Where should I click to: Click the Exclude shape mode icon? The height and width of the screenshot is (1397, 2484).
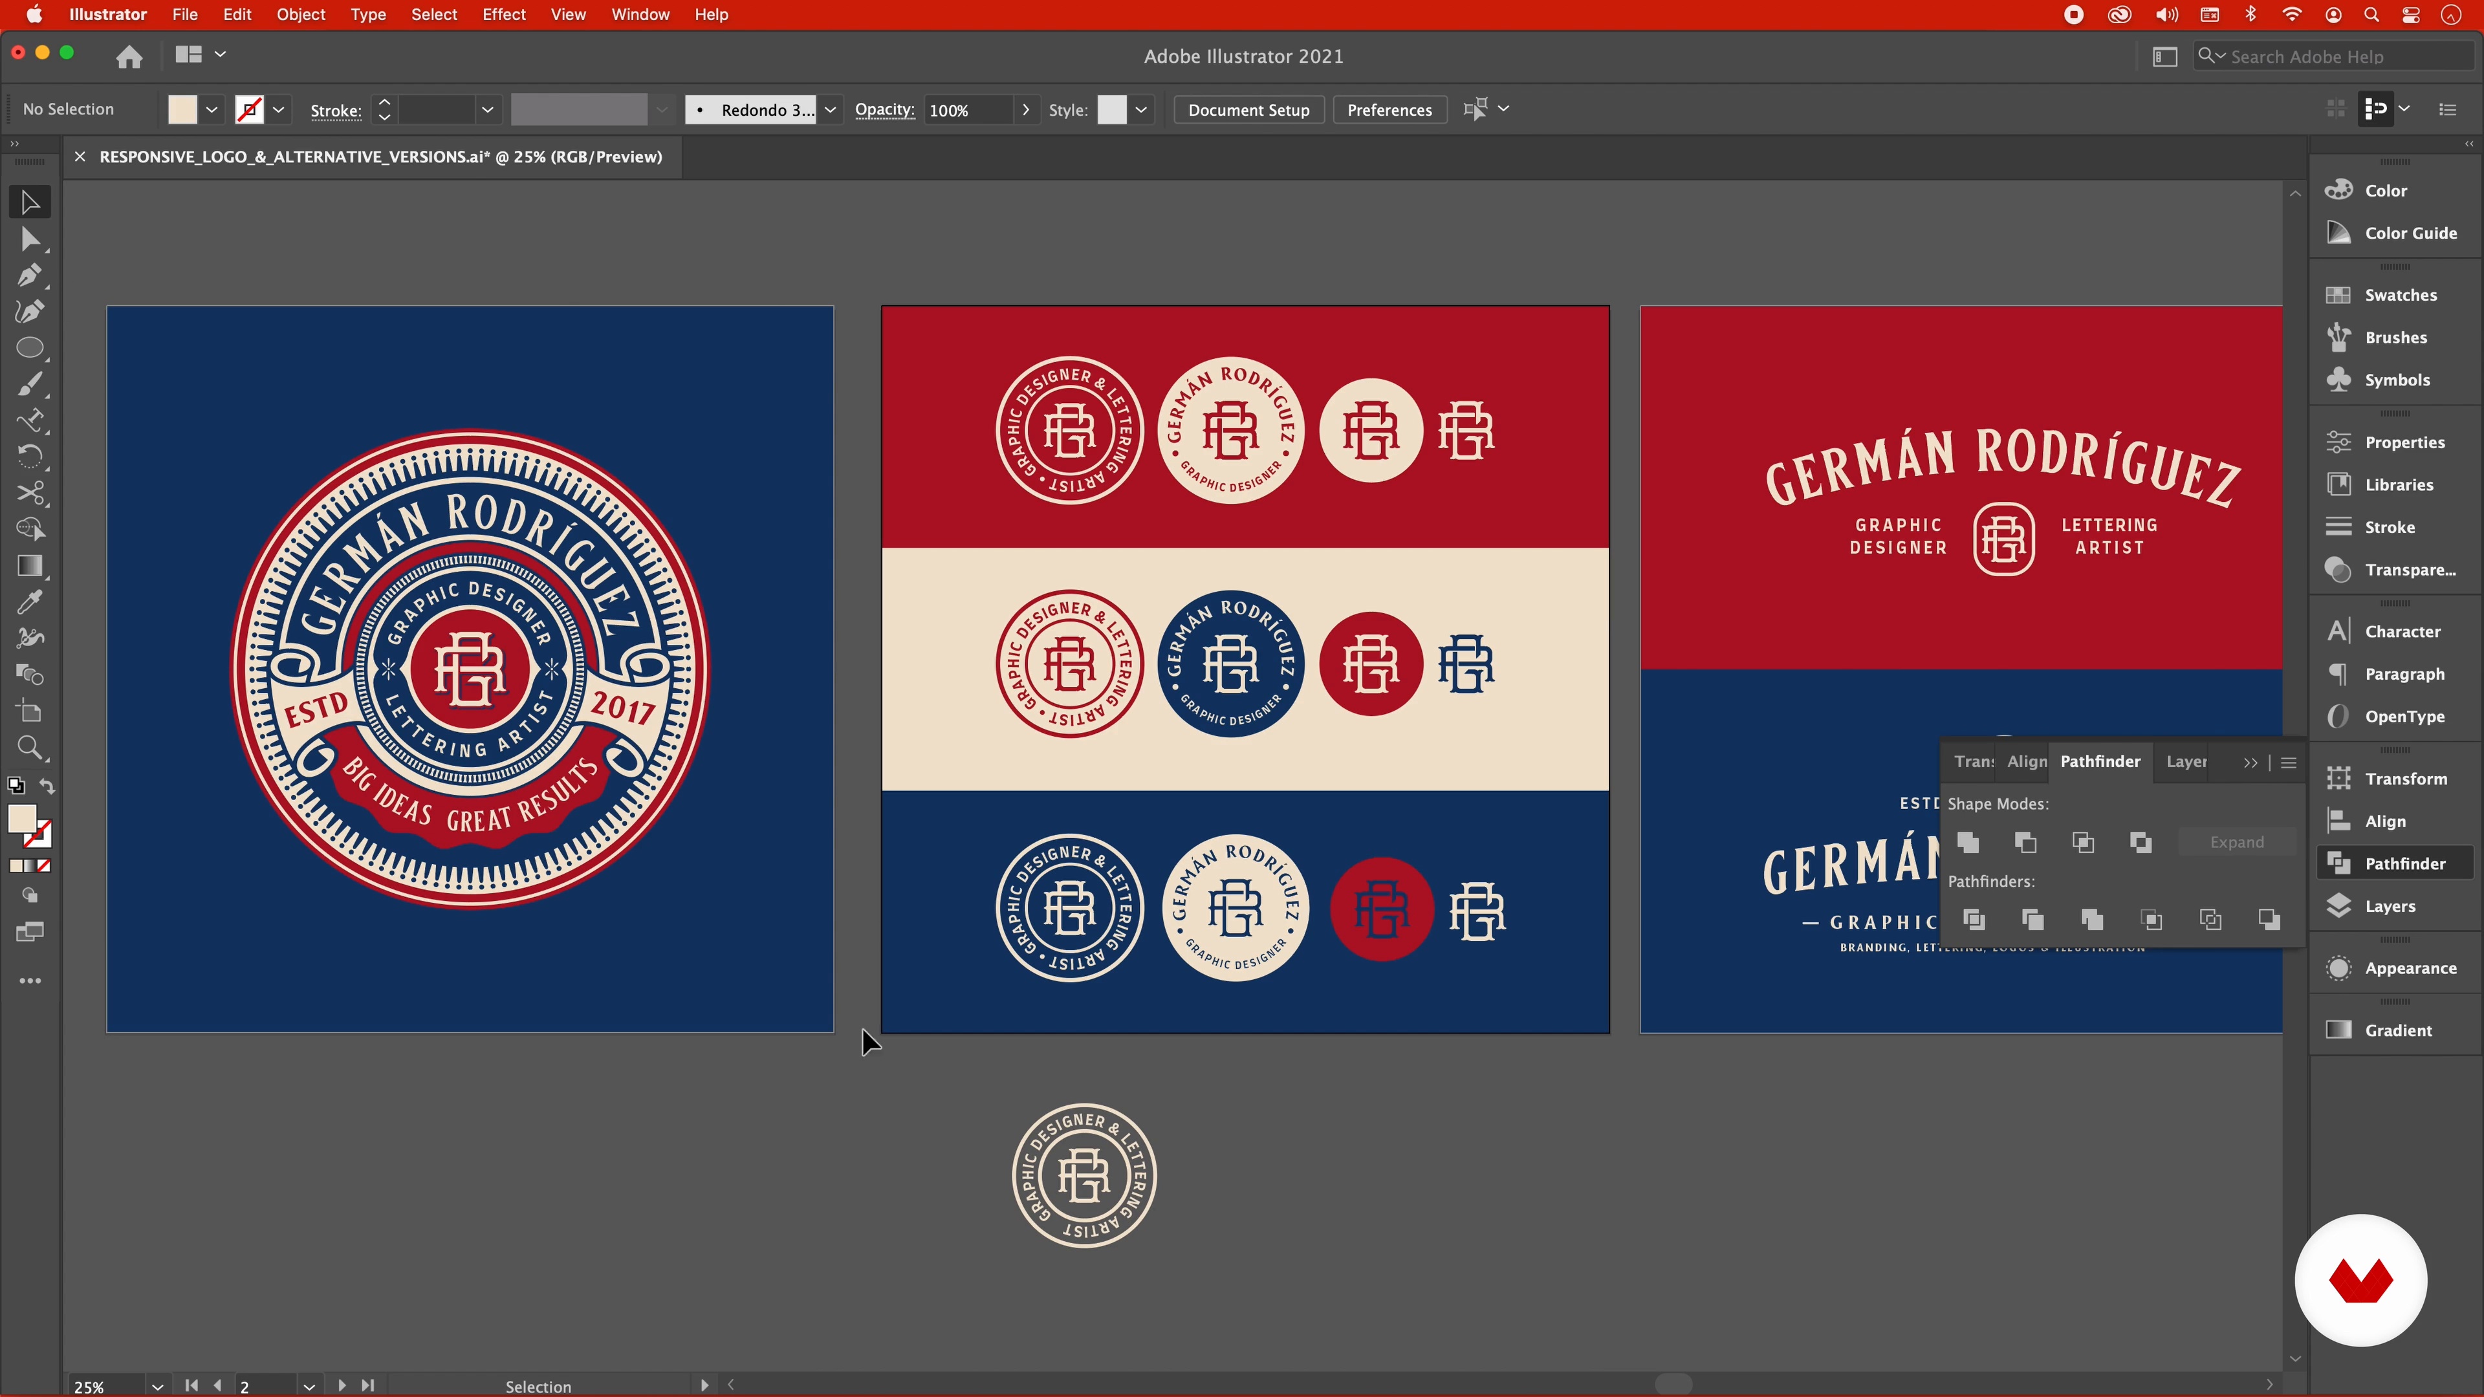click(2141, 843)
